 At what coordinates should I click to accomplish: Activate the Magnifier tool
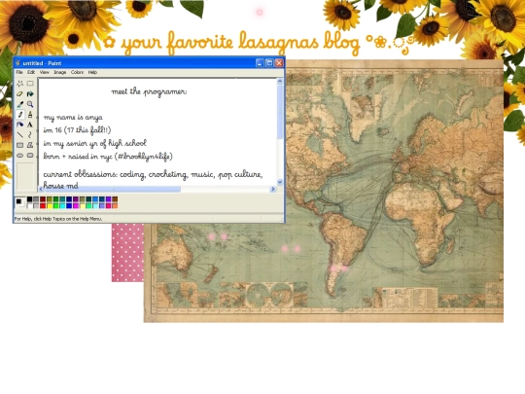[30, 104]
